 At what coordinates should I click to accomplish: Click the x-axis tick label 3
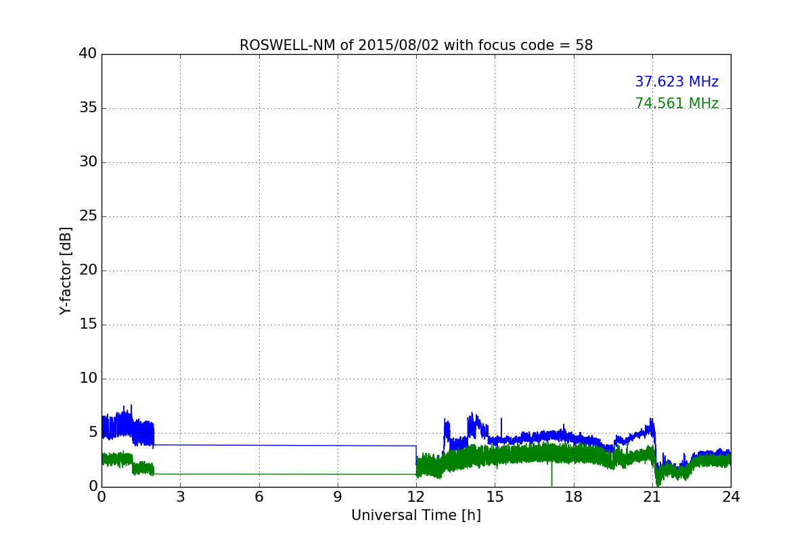[180, 497]
